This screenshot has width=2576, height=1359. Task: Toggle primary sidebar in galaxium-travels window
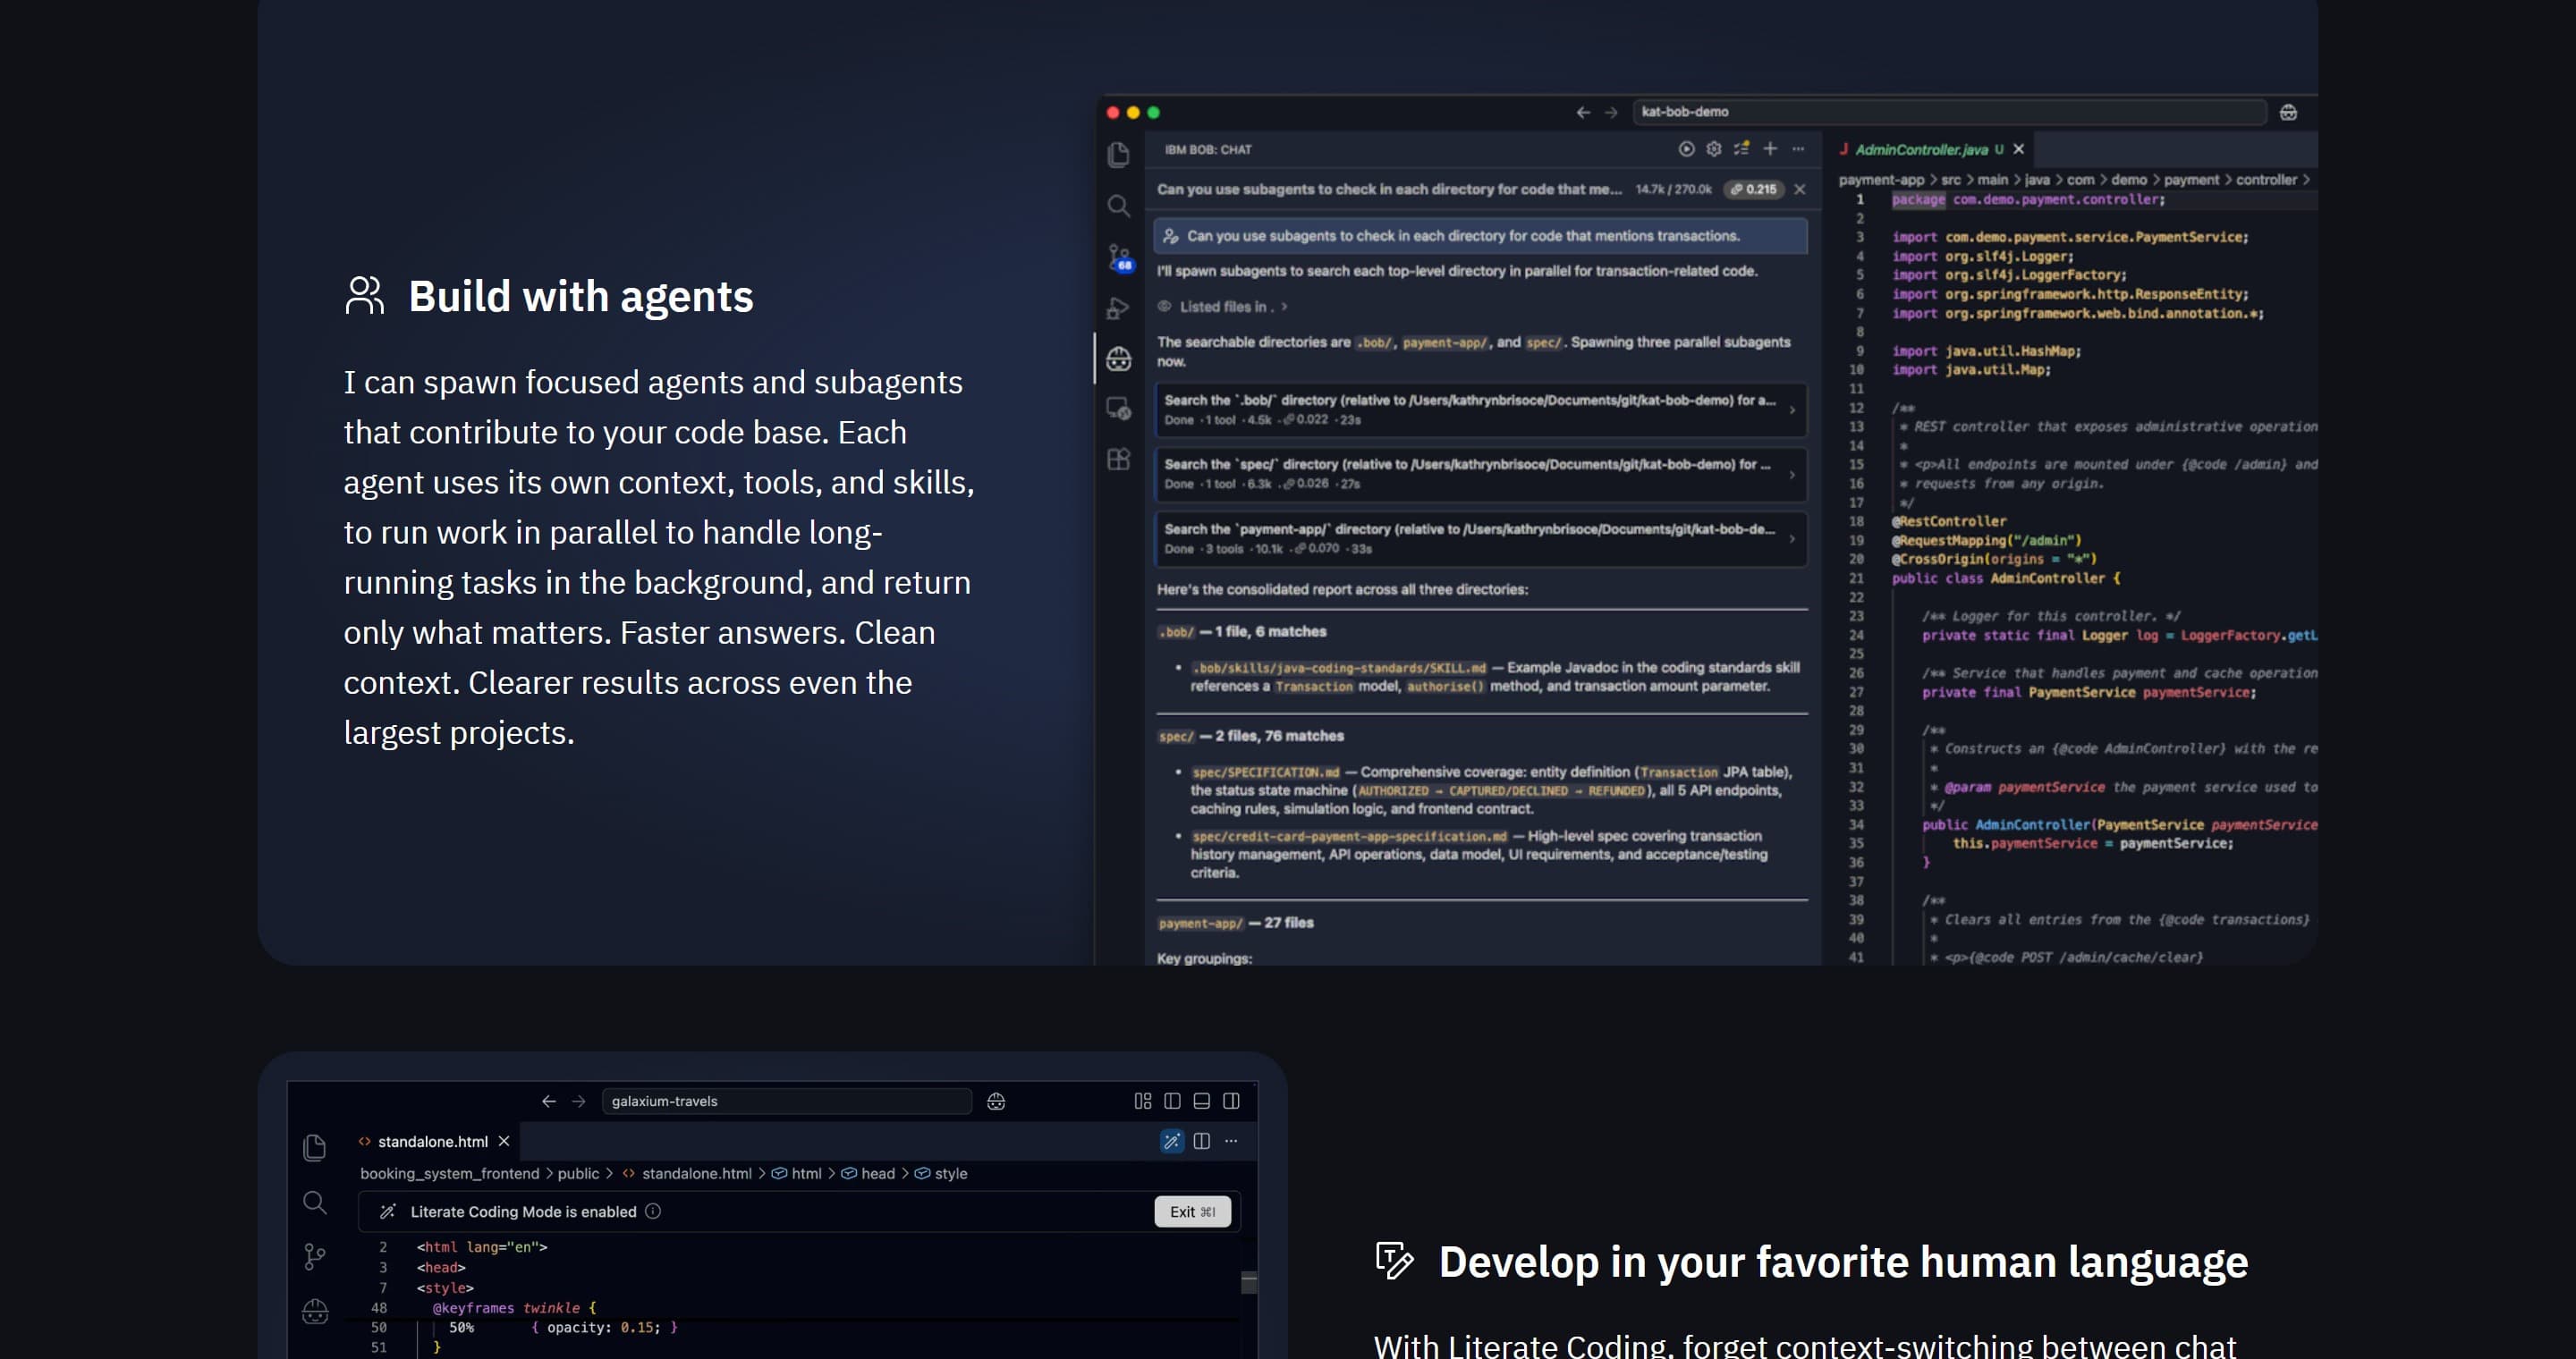[1172, 1102]
